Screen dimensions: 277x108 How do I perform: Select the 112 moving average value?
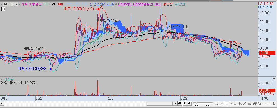(x=46, y=4)
